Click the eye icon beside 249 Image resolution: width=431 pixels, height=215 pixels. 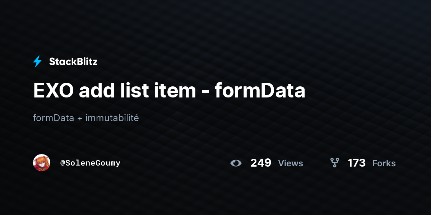coord(236,163)
